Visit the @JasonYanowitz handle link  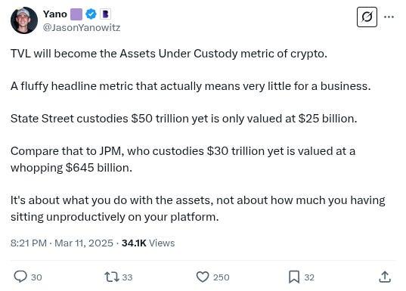click(82, 27)
